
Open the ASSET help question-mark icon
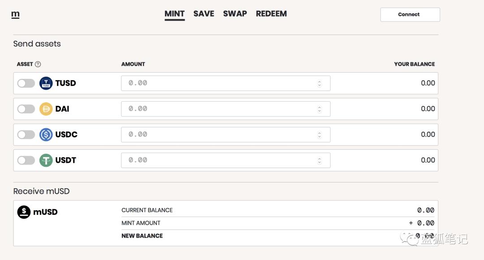pyautogui.click(x=38, y=64)
